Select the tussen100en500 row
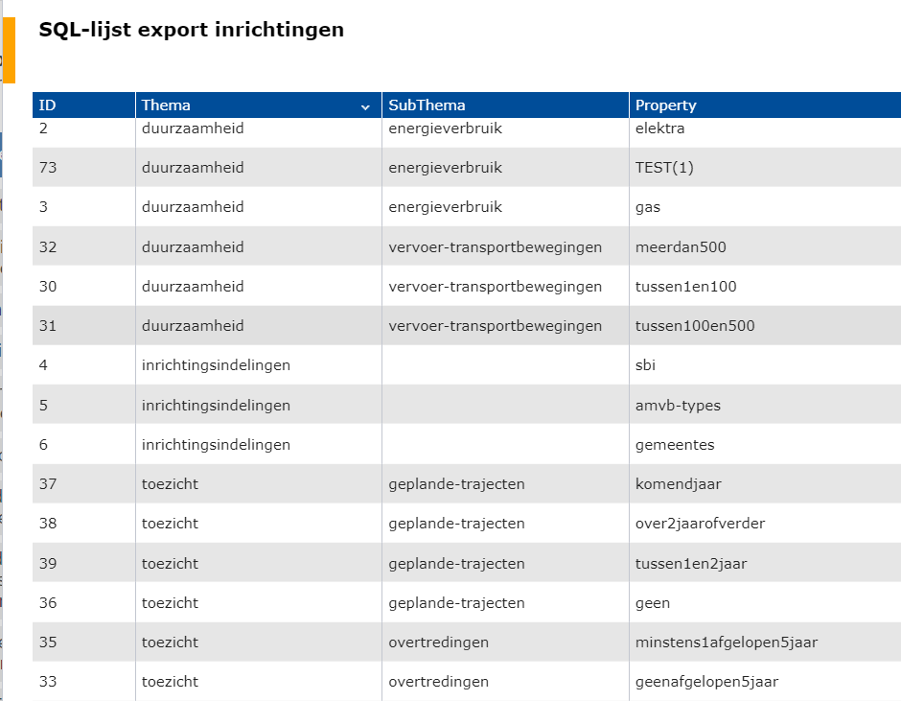The height and width of the screenshot is (701, 901). [467, 325]
